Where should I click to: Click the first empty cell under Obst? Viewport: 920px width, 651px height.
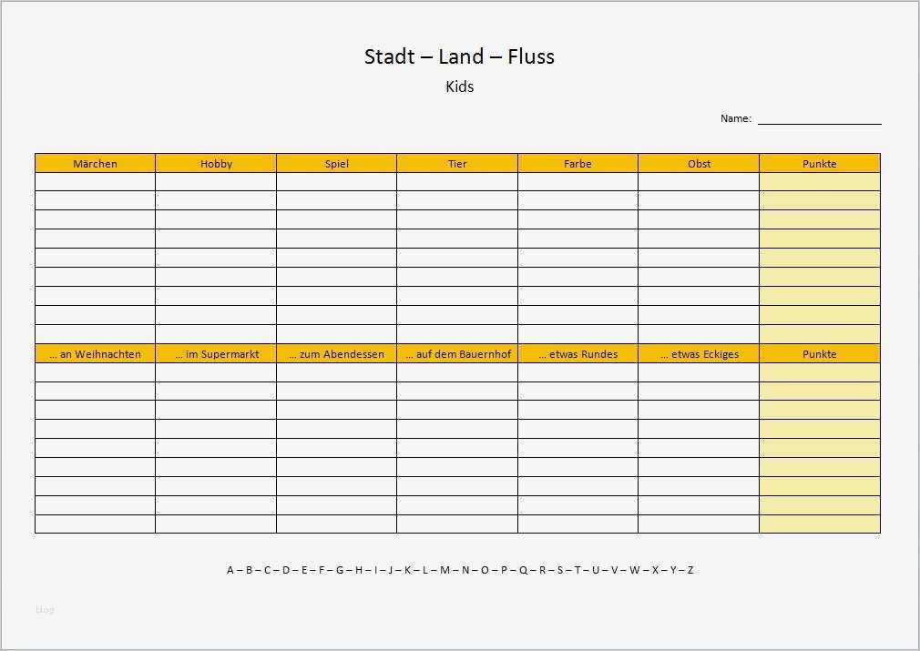point(699,182)
